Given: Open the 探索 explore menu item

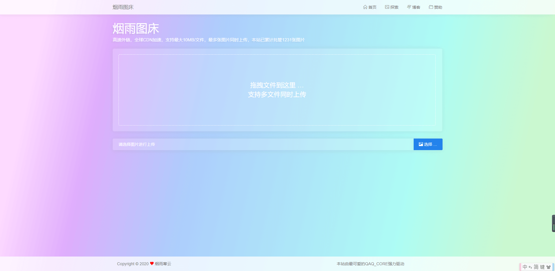Looking at the screenshot, I should [x=392, y=7].
